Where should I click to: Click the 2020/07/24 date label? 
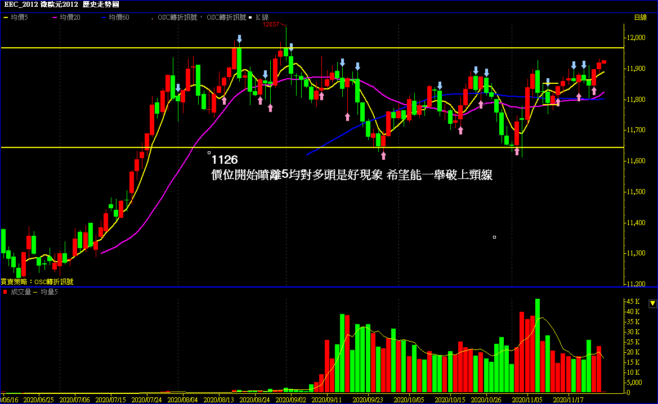point(146,400)
